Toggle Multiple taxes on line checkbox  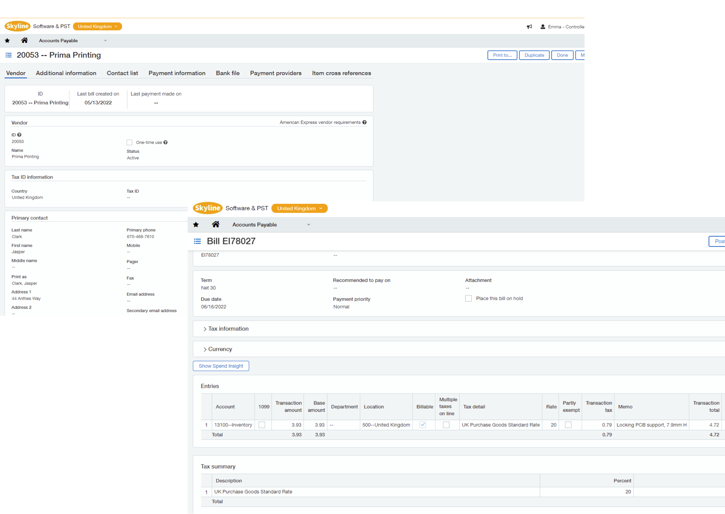click(x=446, y=425)
